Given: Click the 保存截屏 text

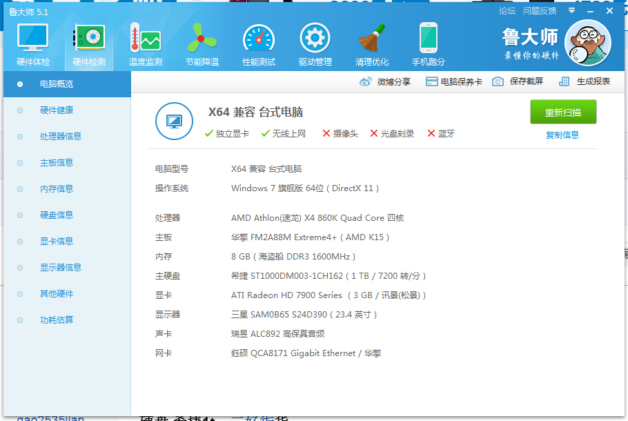Looking at the screenshot, I should coord(527,81).
